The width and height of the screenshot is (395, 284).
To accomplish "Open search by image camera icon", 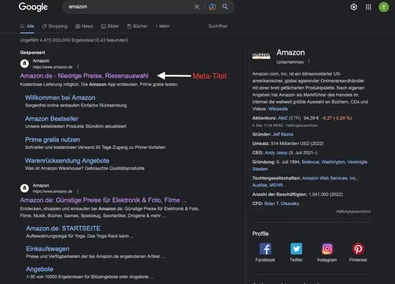I will [212, 7].
